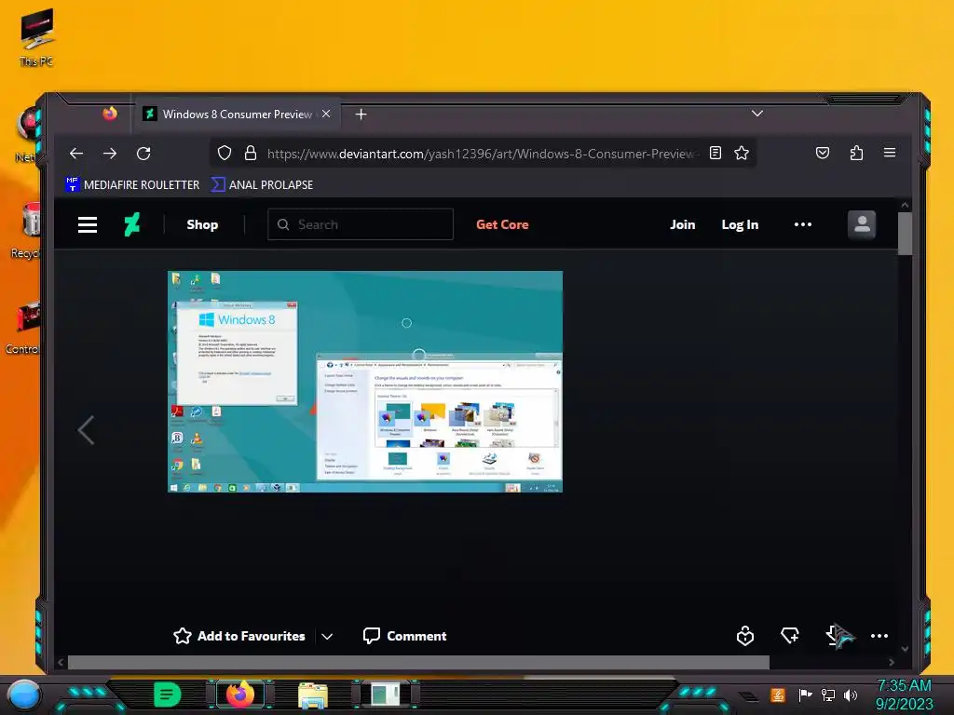
Task: Expand the list all tabs chevron
Action: click(756, 113)
